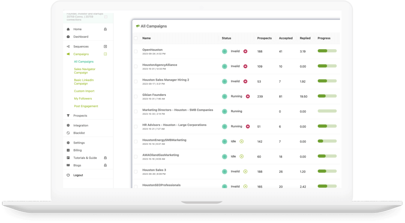Click the Prospects funnel icon
405x223 pixels.
click(x=68, y=116)
